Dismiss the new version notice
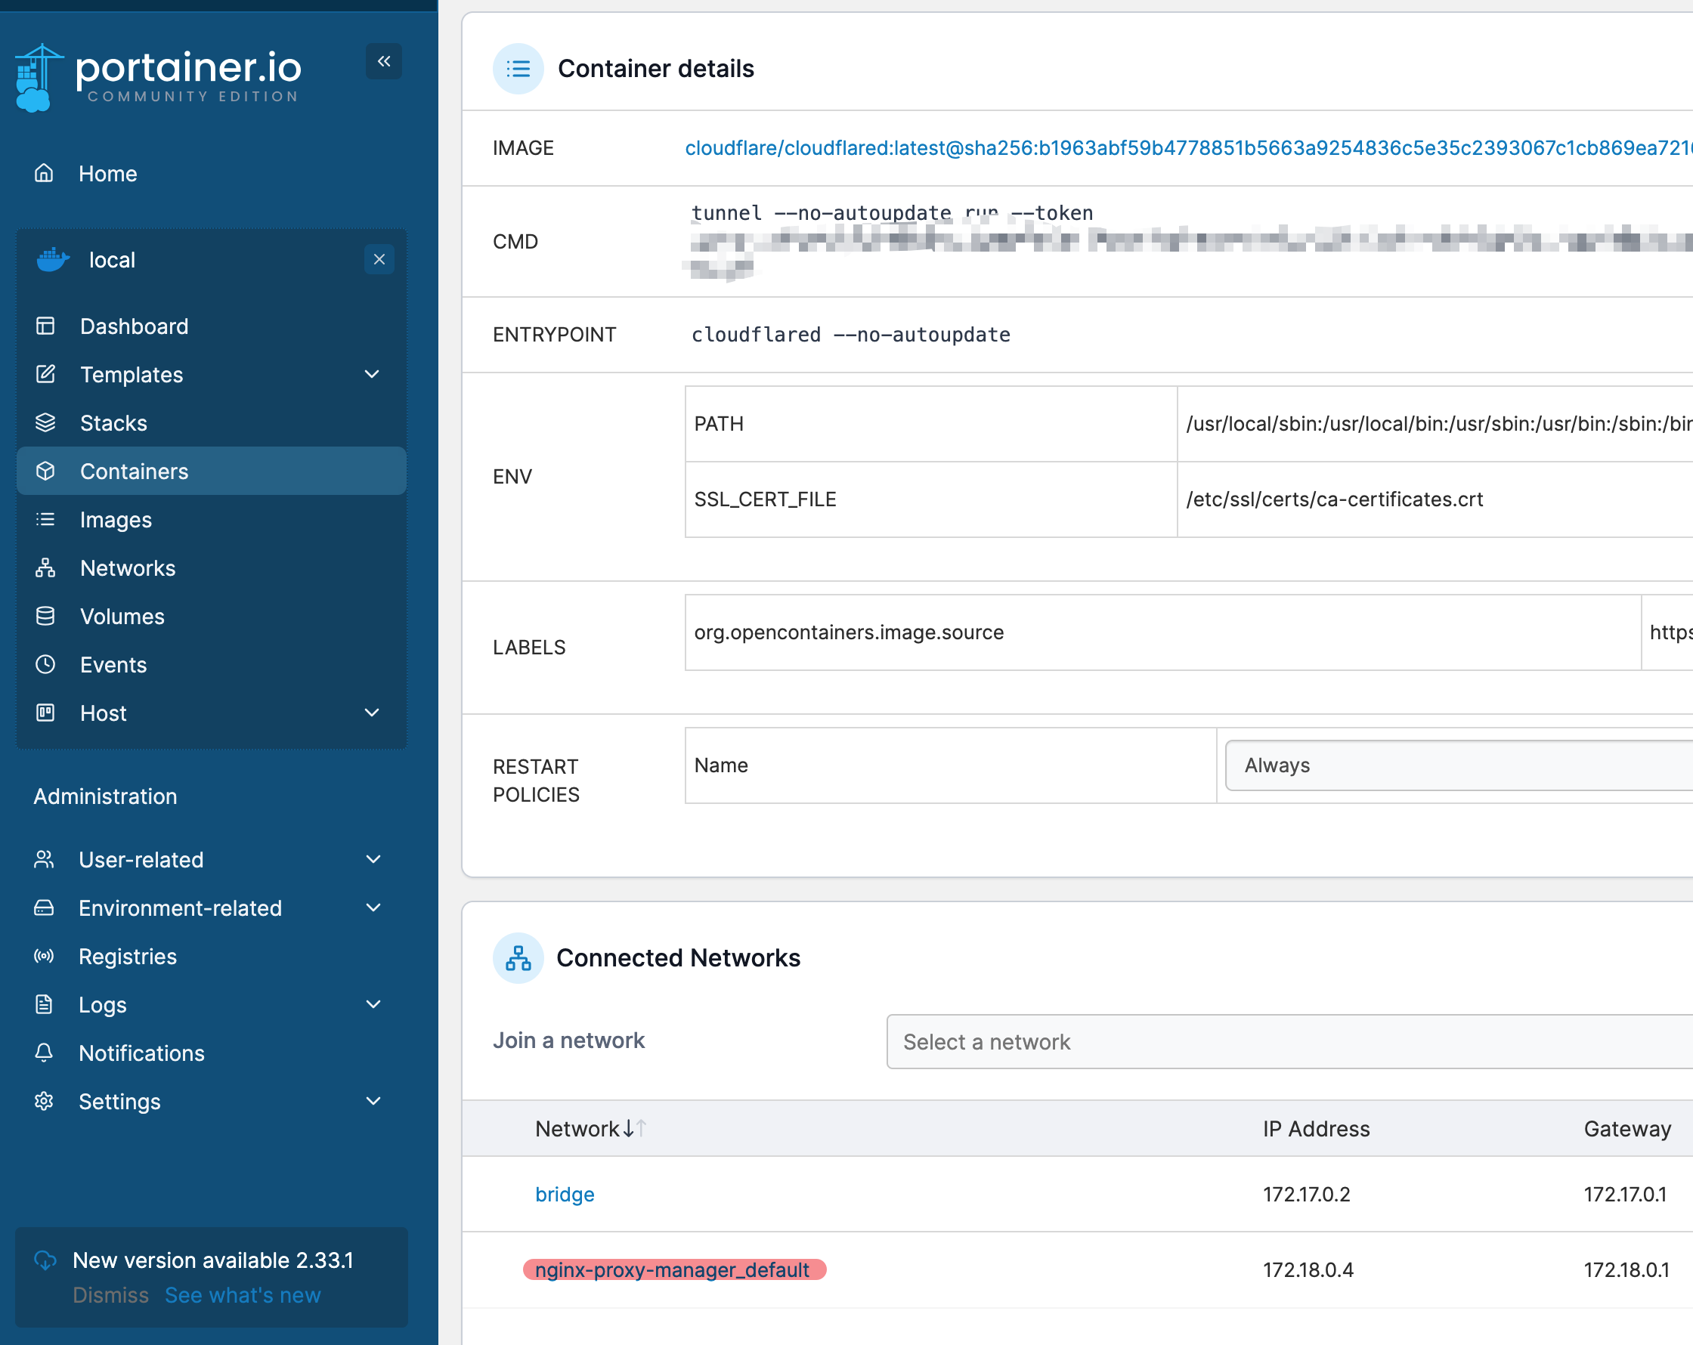Viewport: 1693px width, 1345px height. point(110,1294)
